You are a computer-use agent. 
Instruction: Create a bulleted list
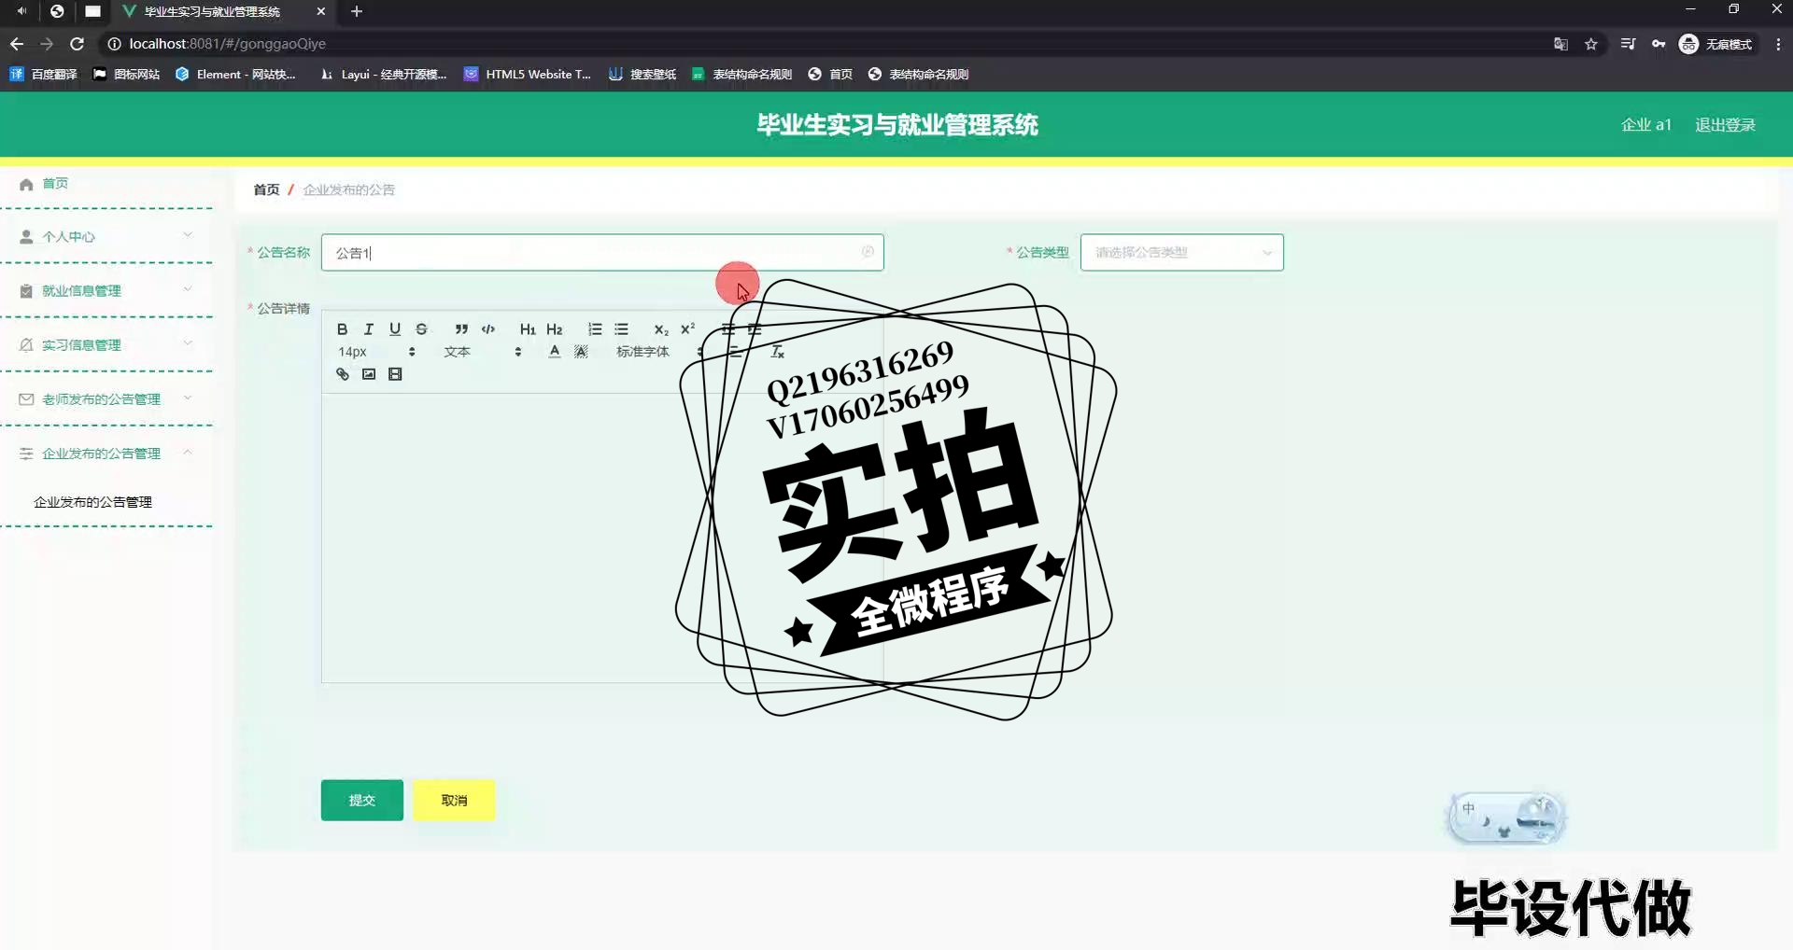(x=621, y=329)
